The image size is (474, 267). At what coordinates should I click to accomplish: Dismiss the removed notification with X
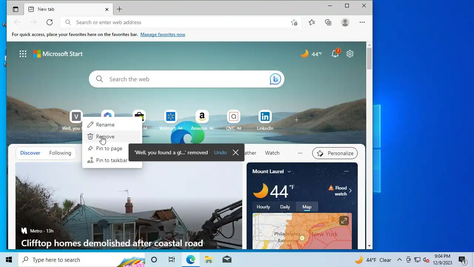[236, 152]
